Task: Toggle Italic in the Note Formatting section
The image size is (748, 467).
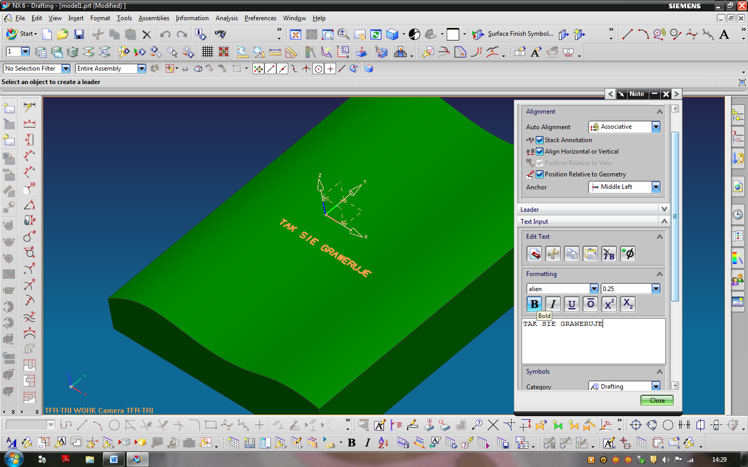Action: (x=553, y=304)
